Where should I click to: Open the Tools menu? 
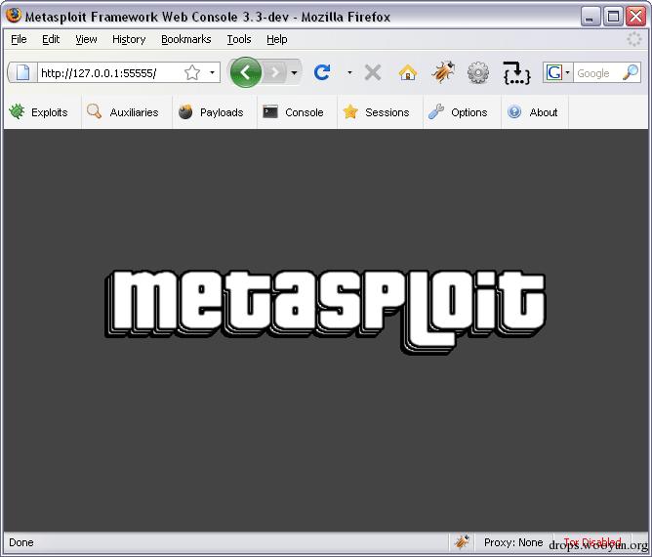(239, 39)
